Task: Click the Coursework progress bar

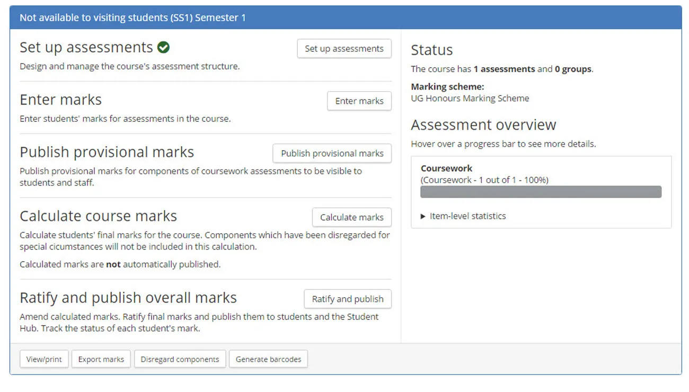Action: (541, 191)
